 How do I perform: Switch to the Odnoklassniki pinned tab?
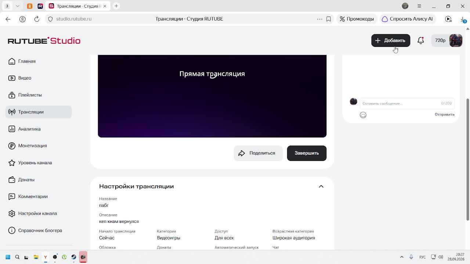coord(30,6)
